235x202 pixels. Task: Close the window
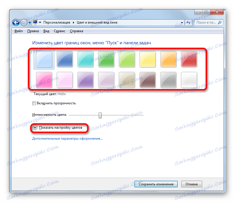point(217,12)
